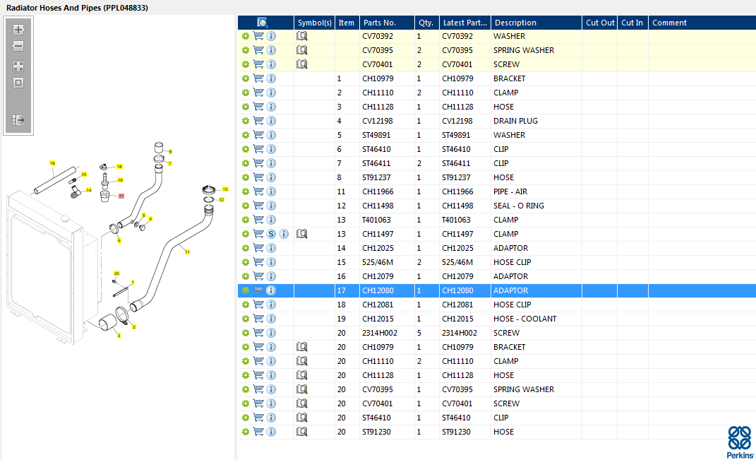The height and width of the screenshot is (460, 756).
Task: Click the red highlighted callout 17 on diagram
Action: click(x=121, y=196)
